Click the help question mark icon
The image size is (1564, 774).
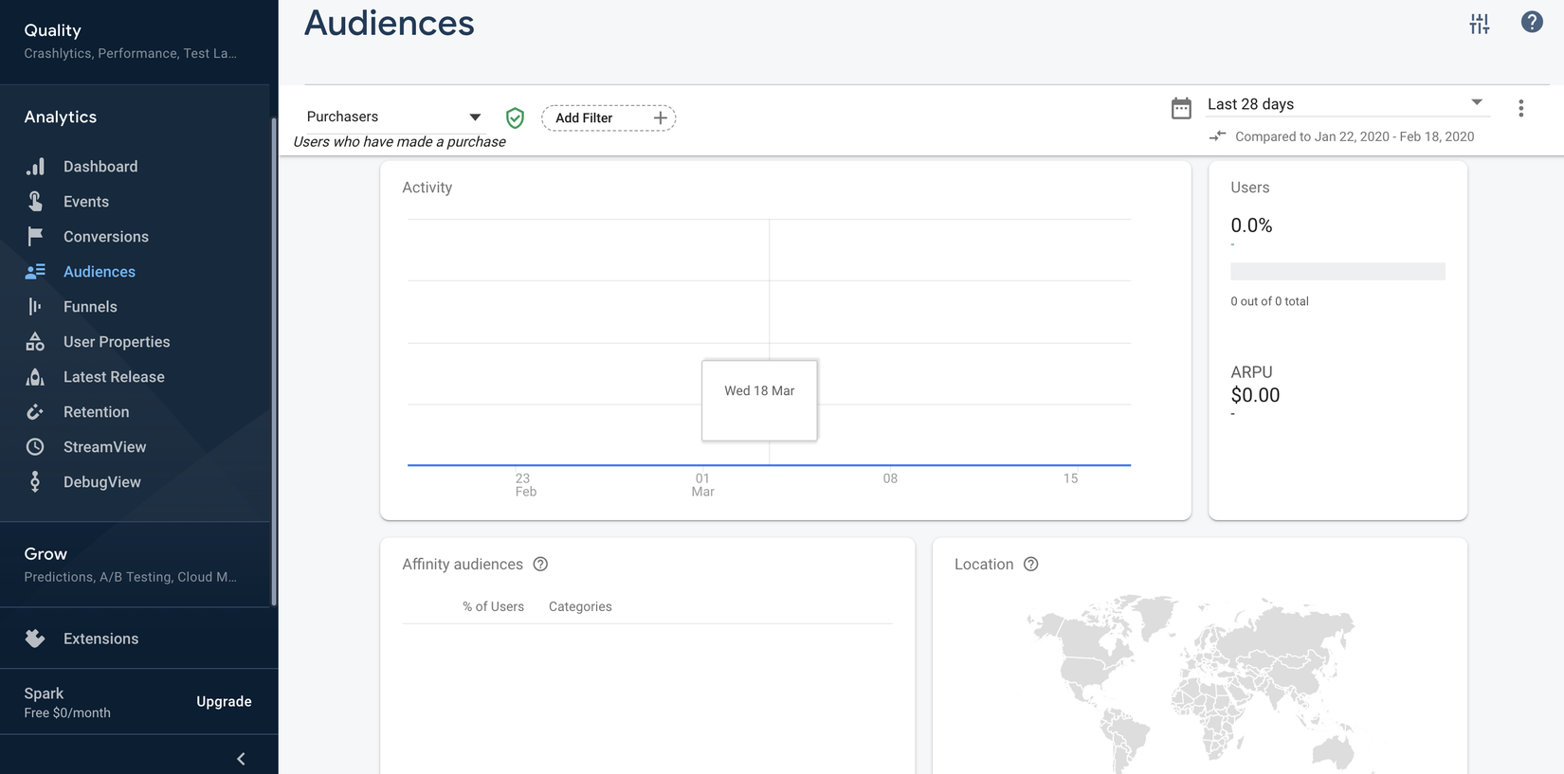pyautogui.click(x=1532, y=22)
